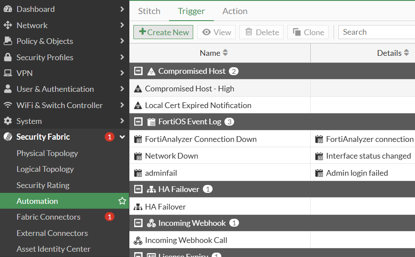Sort table by Name column arrows

(x=225, y=53)
